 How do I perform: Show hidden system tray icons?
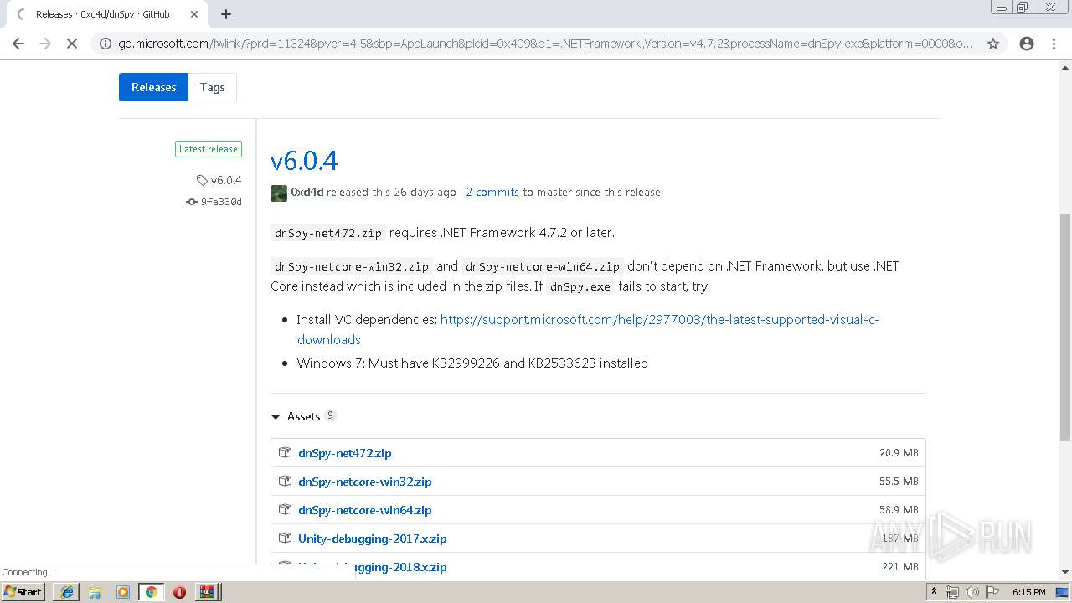click(x=934, y=592)
